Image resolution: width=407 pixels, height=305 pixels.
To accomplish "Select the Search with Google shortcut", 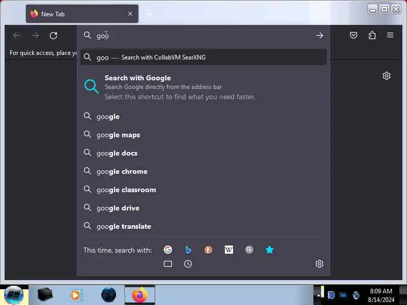I will 203,87.
